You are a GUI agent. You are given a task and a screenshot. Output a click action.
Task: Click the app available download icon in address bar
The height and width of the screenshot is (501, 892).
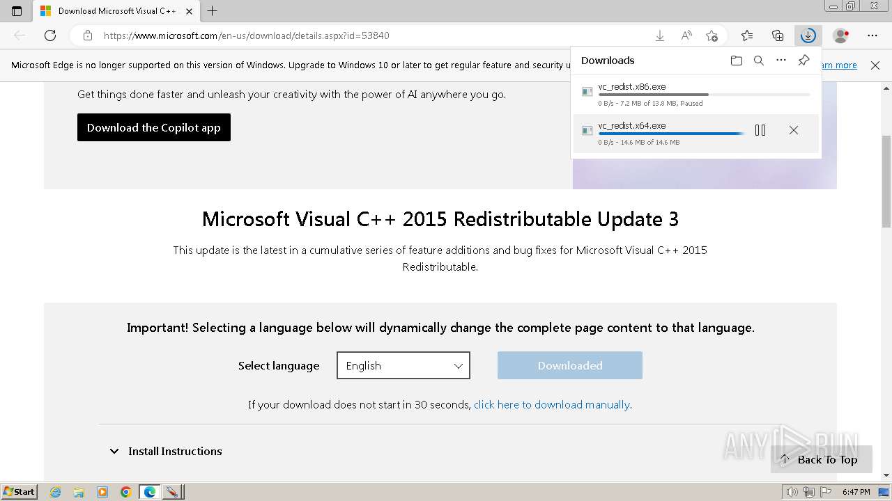click(x=660, y=35)
